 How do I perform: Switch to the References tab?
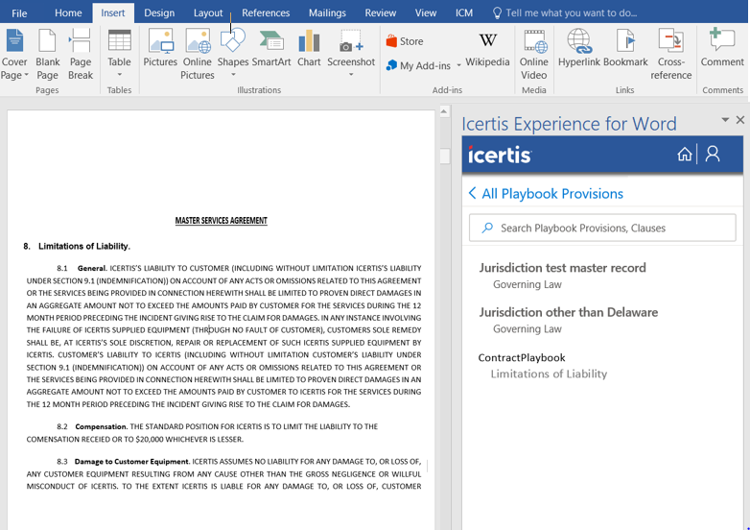click(266, 12)
